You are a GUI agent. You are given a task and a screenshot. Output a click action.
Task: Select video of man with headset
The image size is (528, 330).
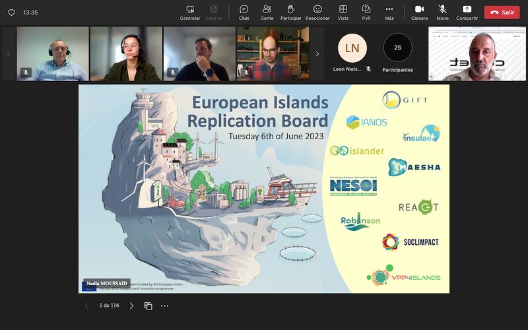pyautogui.click(x=53, y=54)
